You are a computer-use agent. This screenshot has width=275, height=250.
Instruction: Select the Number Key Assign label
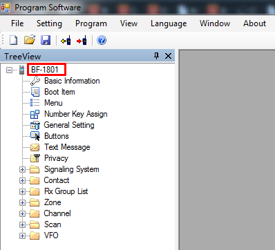tap(76, 114)
